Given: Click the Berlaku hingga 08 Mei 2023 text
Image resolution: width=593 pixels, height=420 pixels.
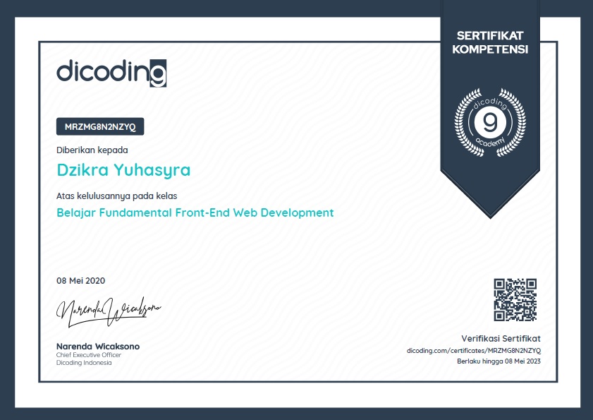Looking at the screenshot, I should pos(499,361).
